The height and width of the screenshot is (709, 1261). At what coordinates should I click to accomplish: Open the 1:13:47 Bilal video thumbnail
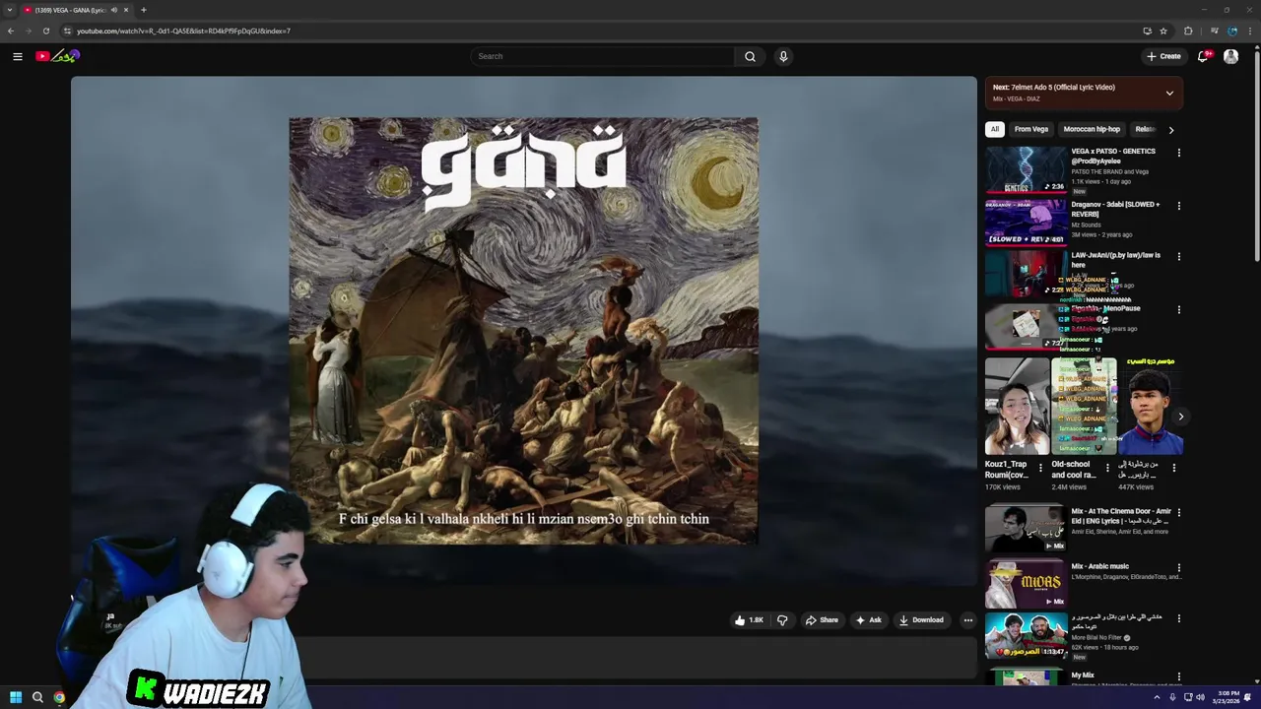tap(1026, 636)
